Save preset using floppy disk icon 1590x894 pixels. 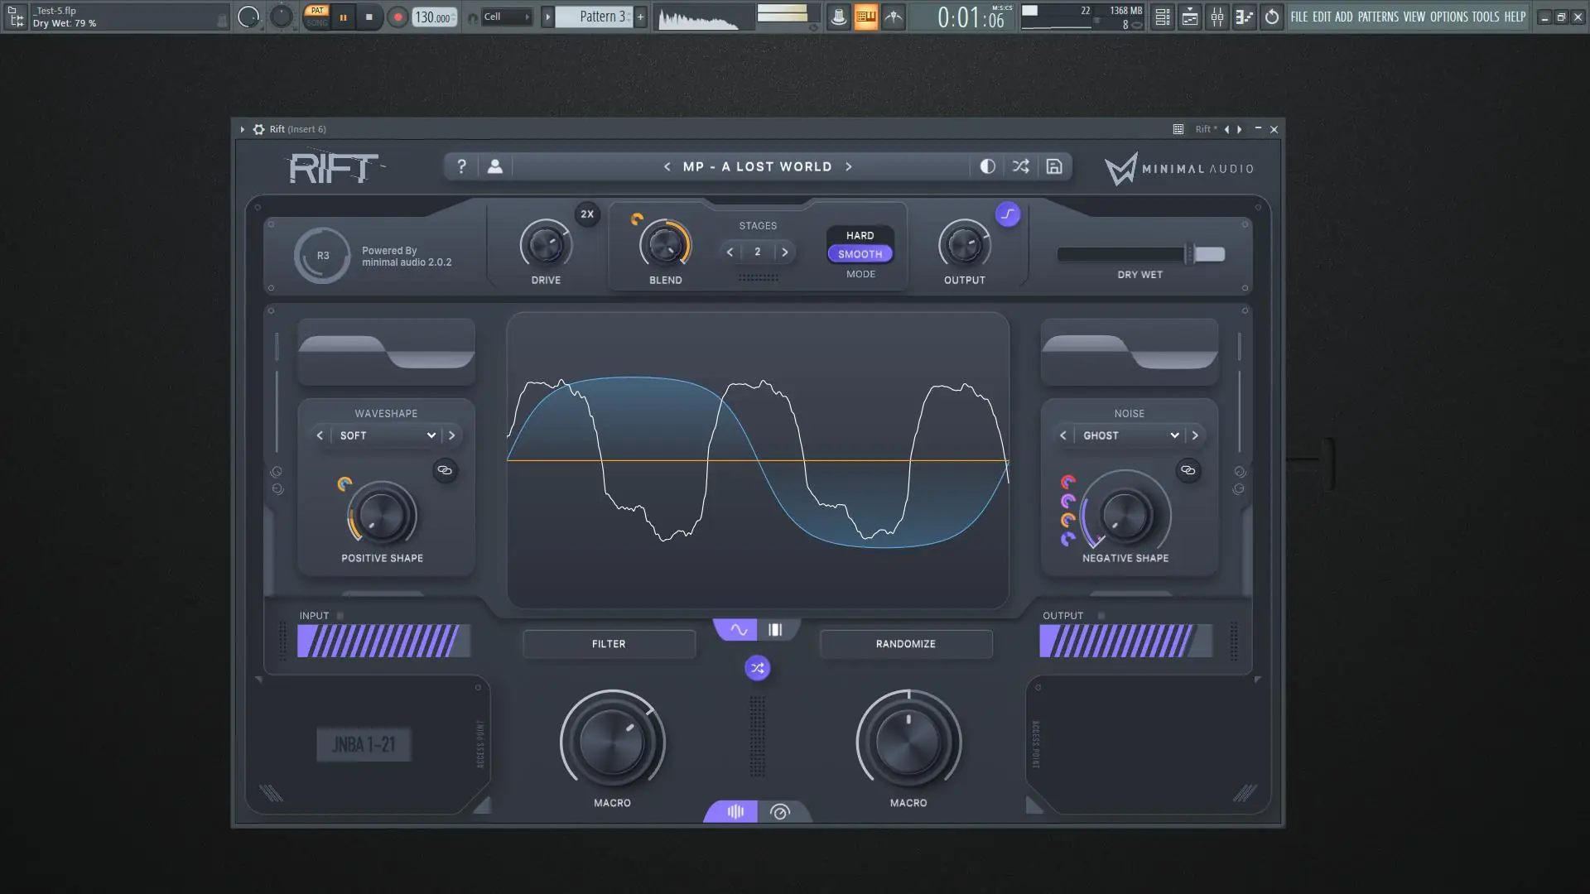1054,166
